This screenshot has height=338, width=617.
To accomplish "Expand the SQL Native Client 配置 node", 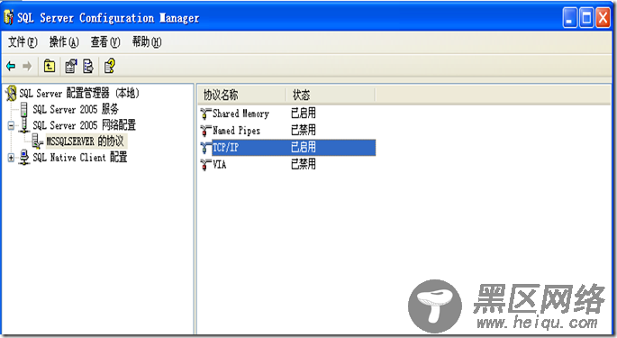I will tap(11, 158).
